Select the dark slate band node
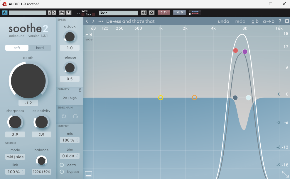This screenshot has height=179, width=290. [x=235, y=98]
